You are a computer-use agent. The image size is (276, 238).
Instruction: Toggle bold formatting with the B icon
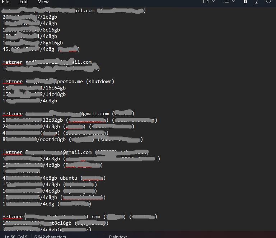245,1
